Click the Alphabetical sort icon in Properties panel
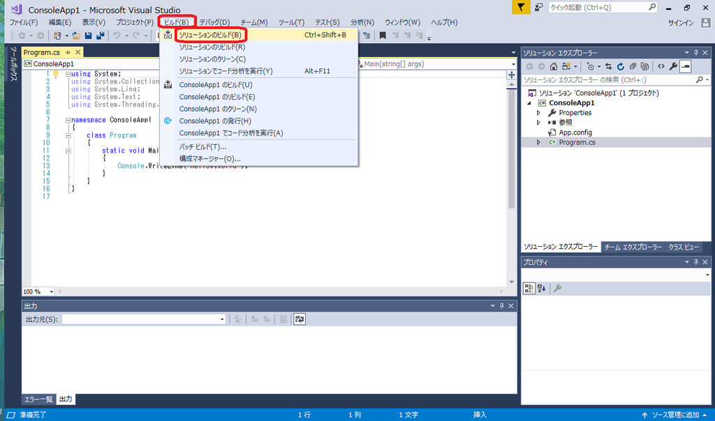Image resolution: width=715 pixels, height=421 pixels. pos(542,288)
